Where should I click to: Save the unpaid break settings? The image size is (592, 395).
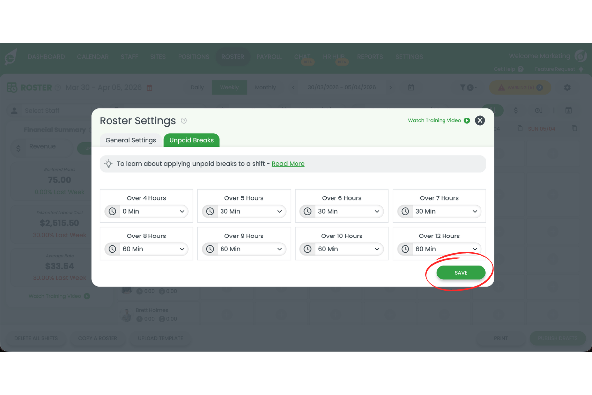[461, 272]
